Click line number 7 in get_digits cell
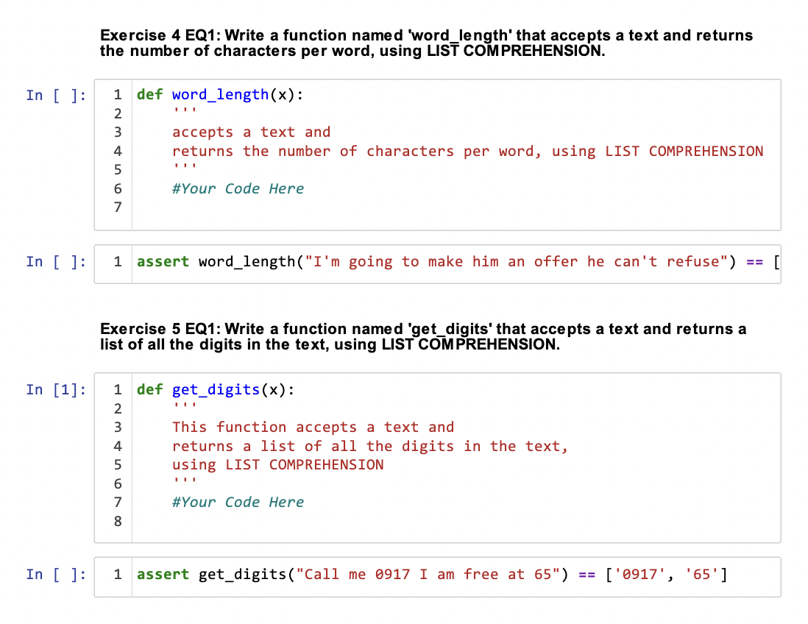The image size is (808, 624). pos(118,502)
